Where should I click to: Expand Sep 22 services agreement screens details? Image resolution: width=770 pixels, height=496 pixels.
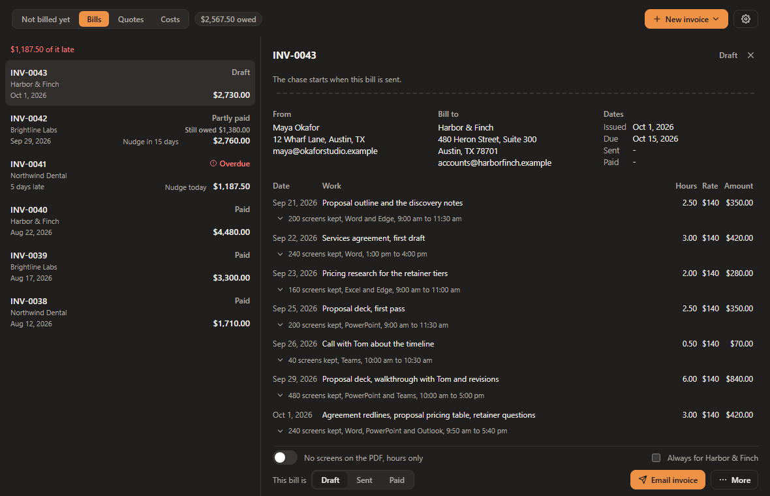click(x=280, y=254)
